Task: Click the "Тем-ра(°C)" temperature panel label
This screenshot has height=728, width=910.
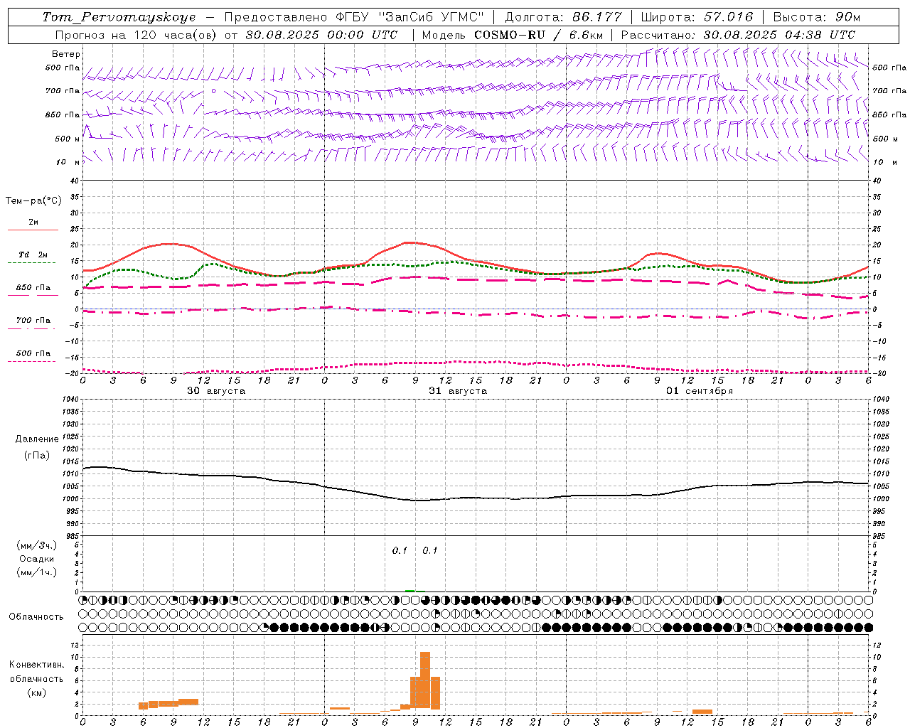Action: click(33, 201)
